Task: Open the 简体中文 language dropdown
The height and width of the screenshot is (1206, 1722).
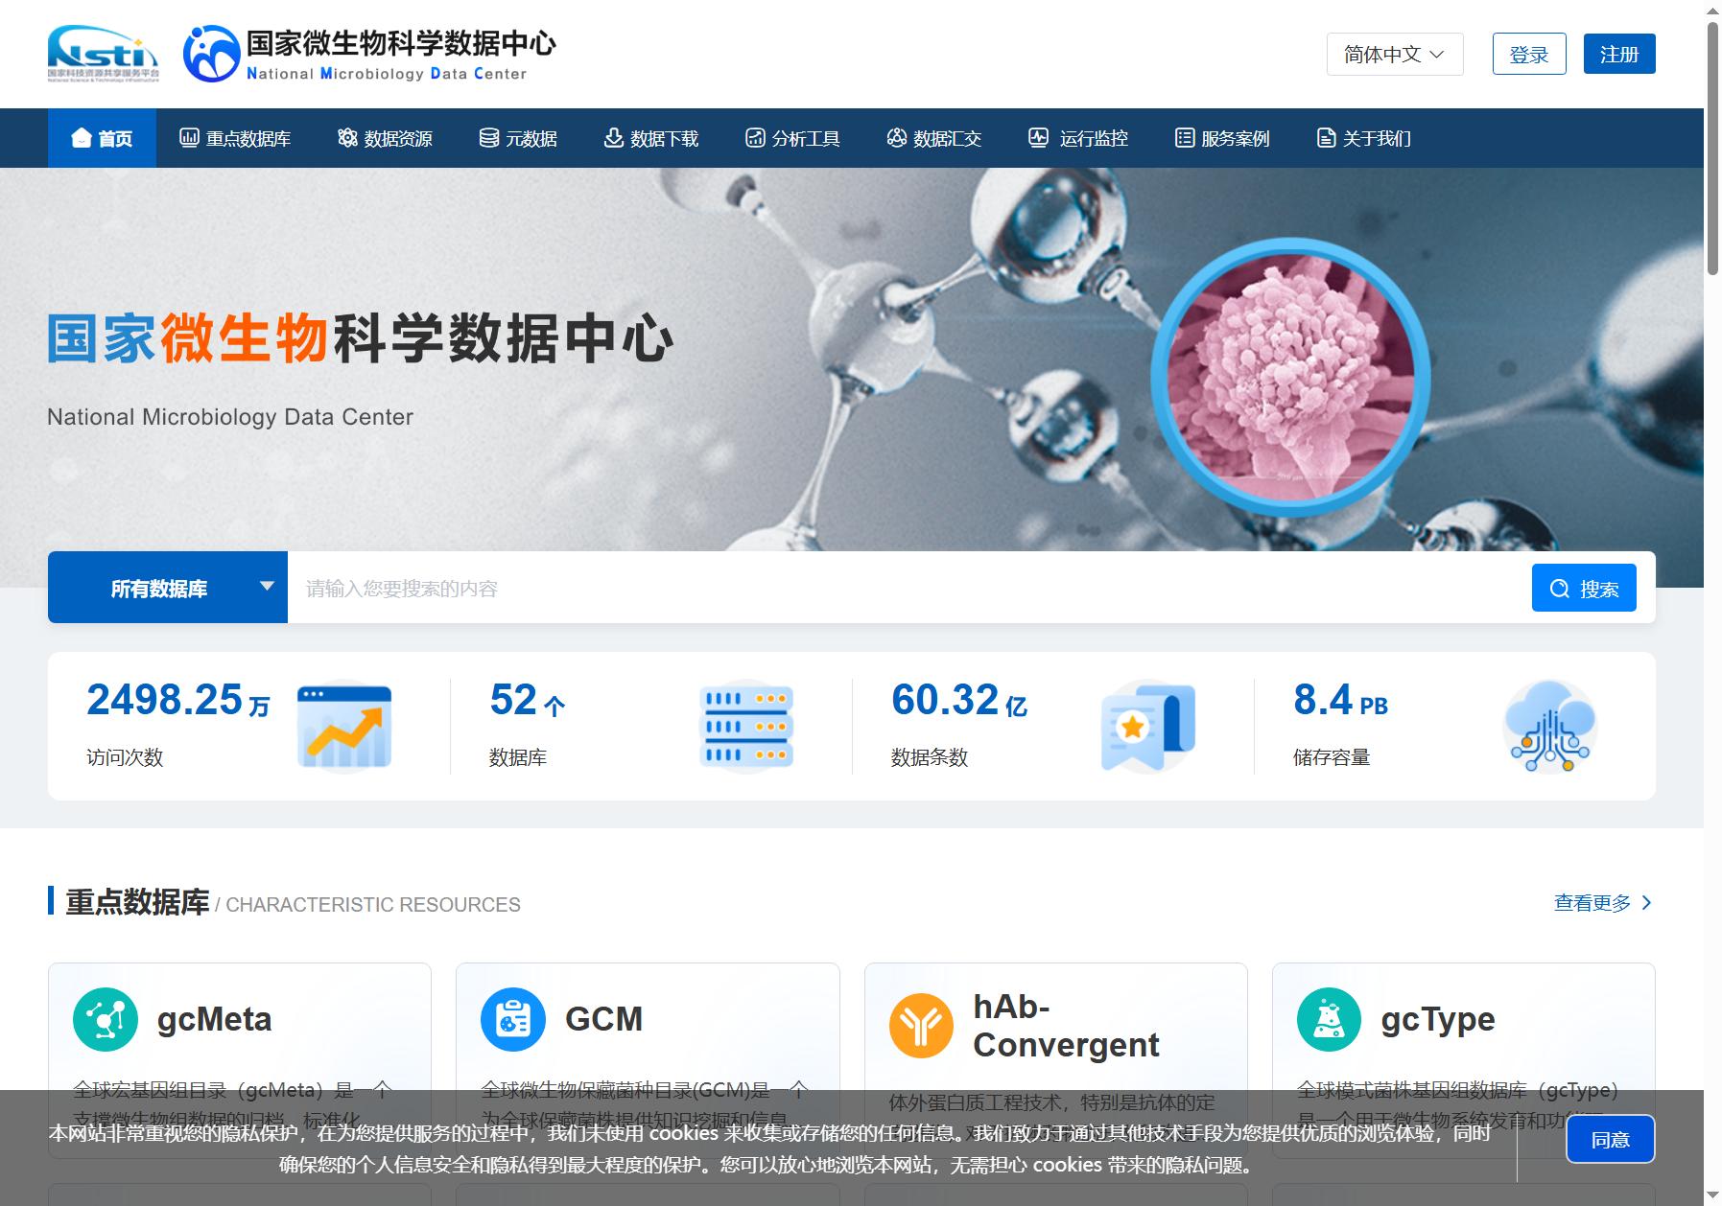Action: coord(1395,54)
